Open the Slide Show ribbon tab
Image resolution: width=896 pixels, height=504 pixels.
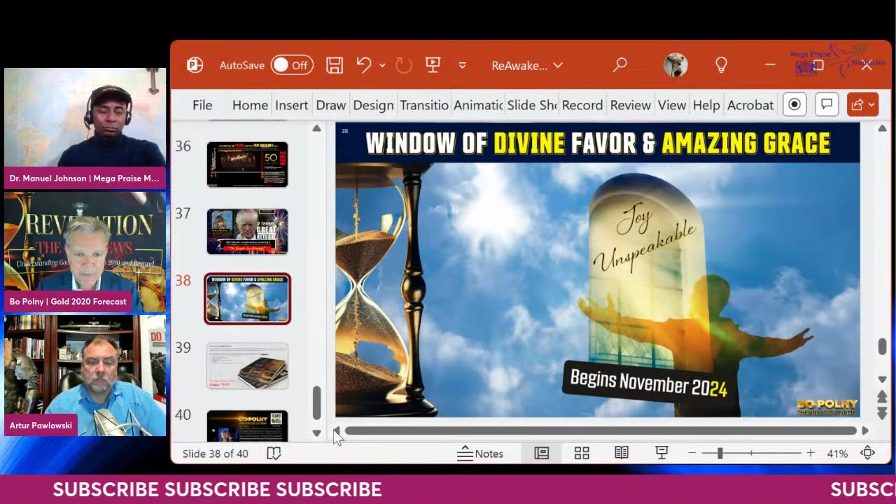pos(532,105)
